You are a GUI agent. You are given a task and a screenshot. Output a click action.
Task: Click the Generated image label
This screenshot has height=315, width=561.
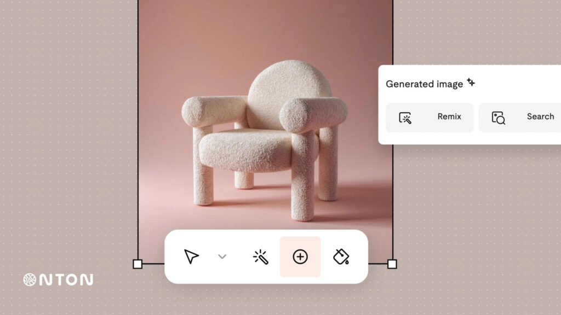[425, 84]
